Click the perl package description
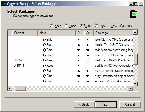Viewport: 145px width, 112px height. tap(114, 60)
